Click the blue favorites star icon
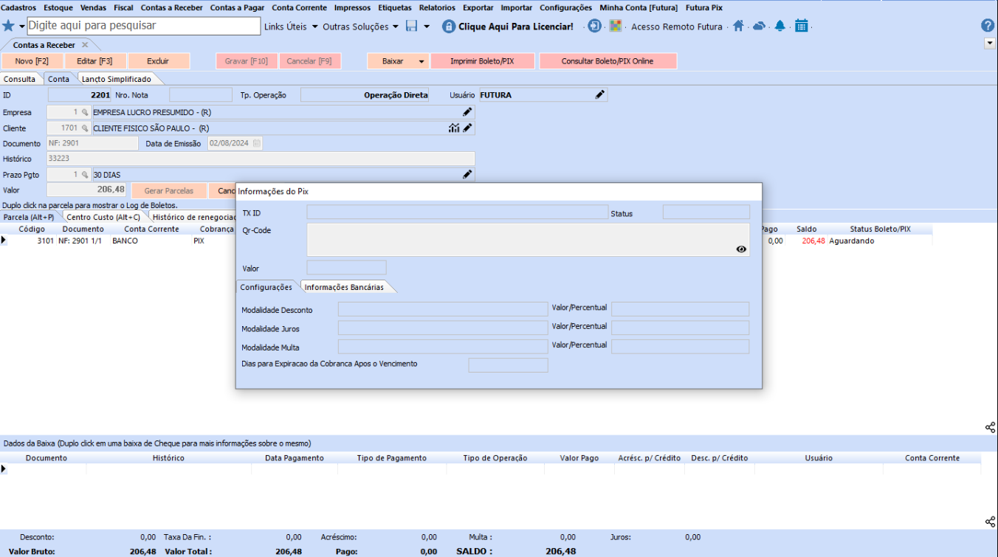The image size is (998, 557). (9, 26)
